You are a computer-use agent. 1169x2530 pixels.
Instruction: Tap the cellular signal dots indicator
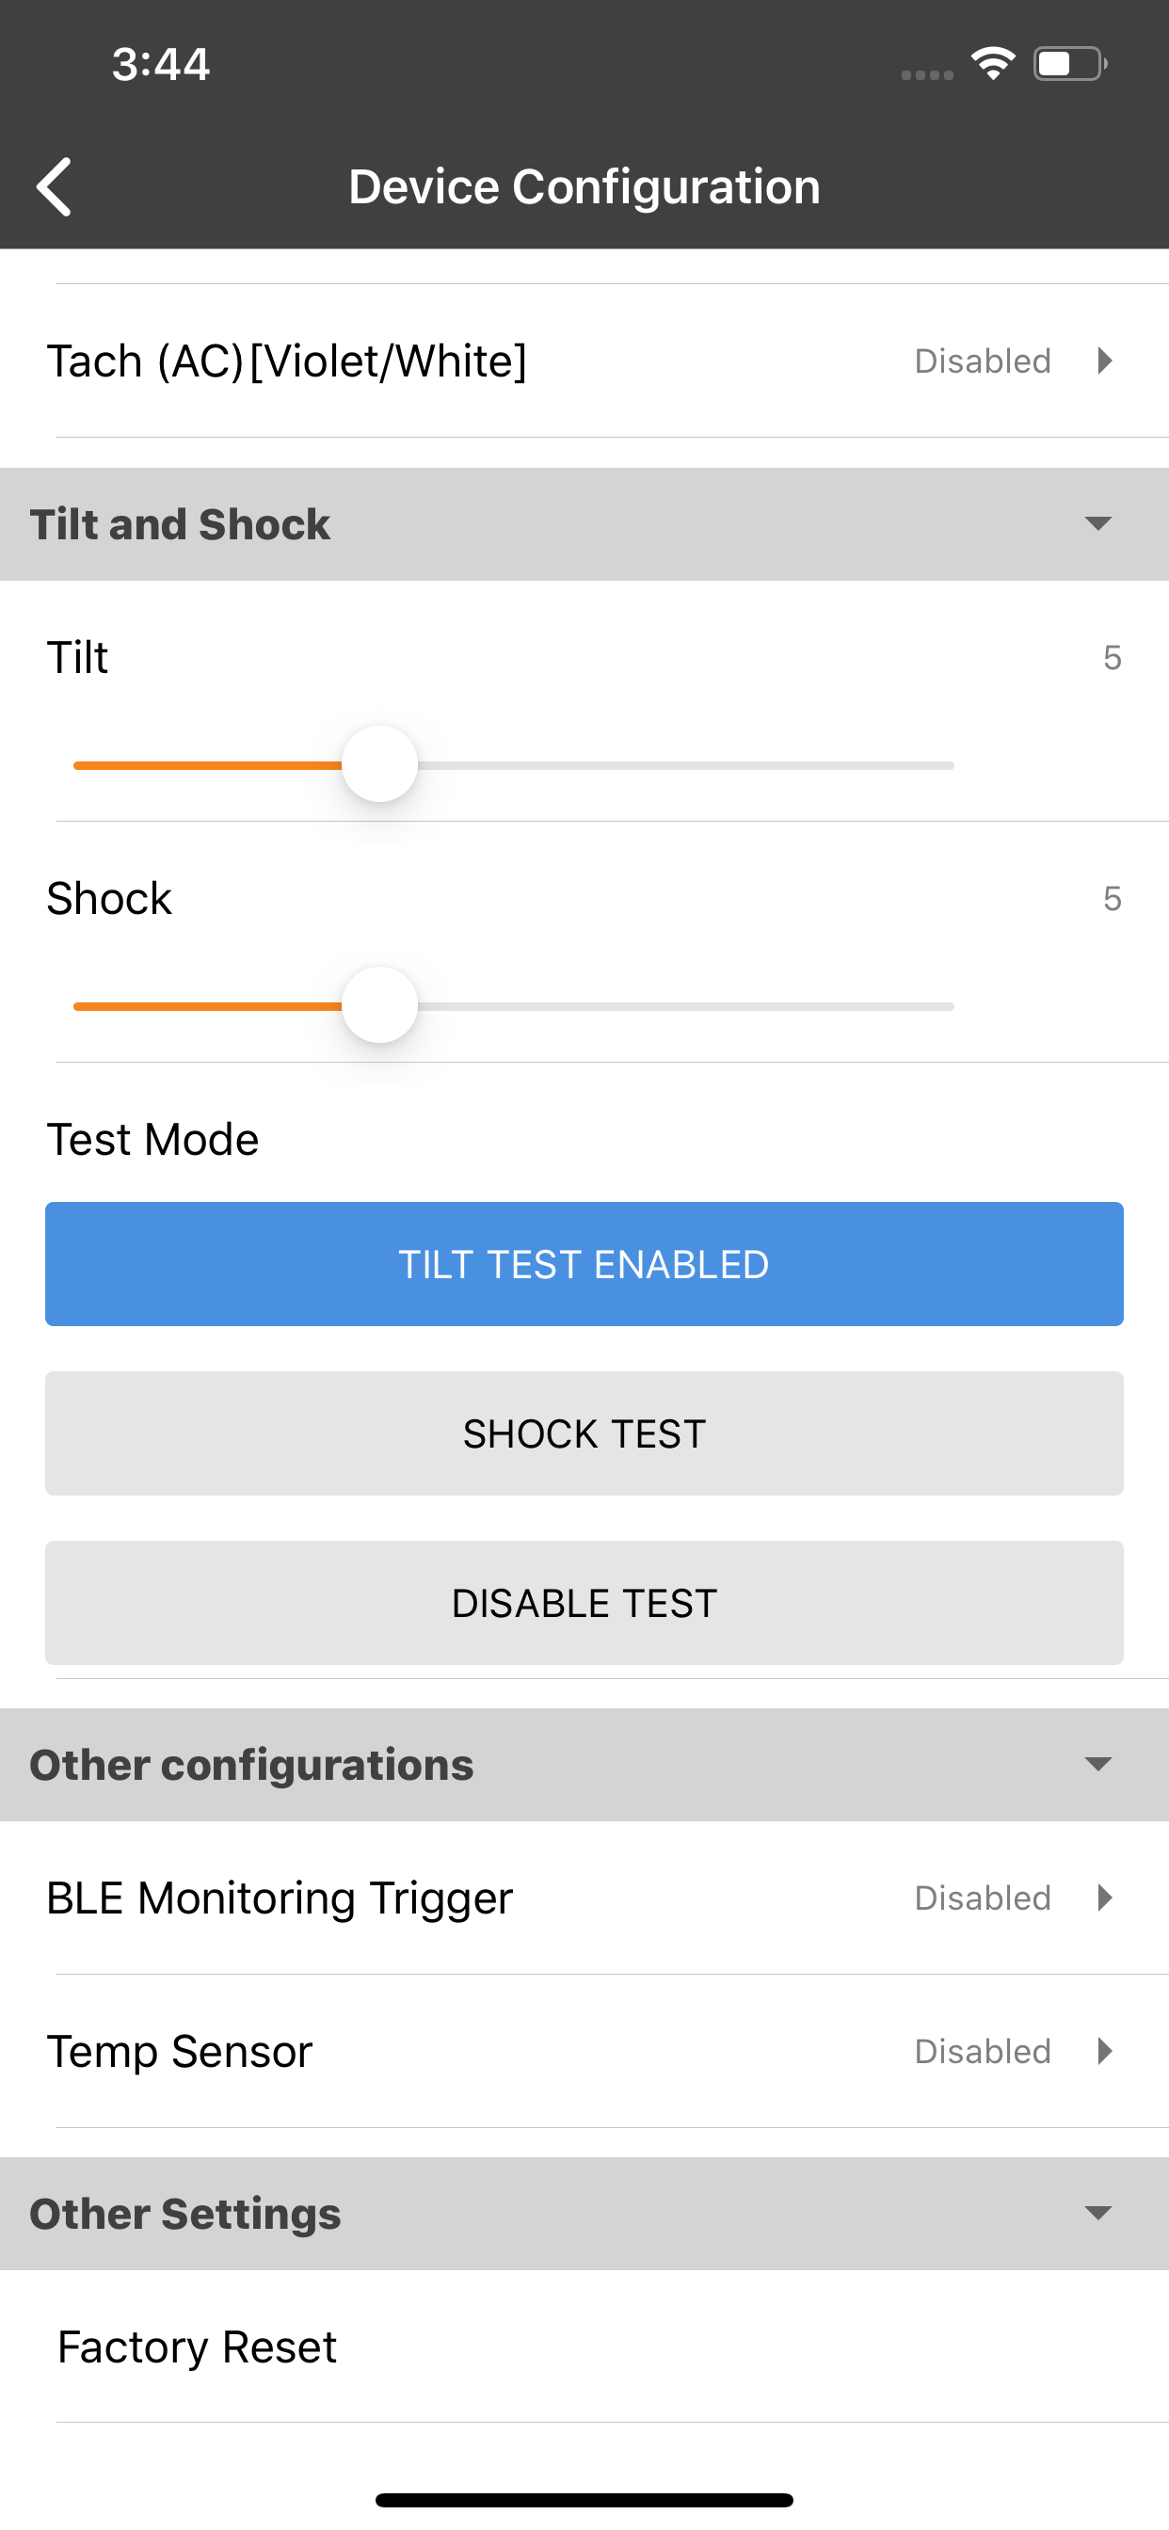point(924,73)
